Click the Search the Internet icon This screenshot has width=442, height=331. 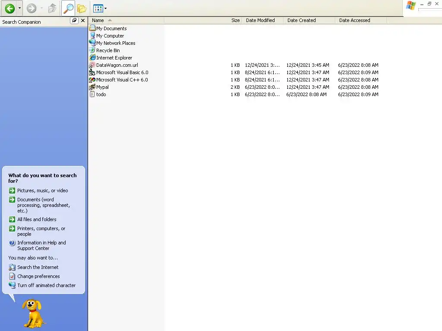tap(12, 267)
